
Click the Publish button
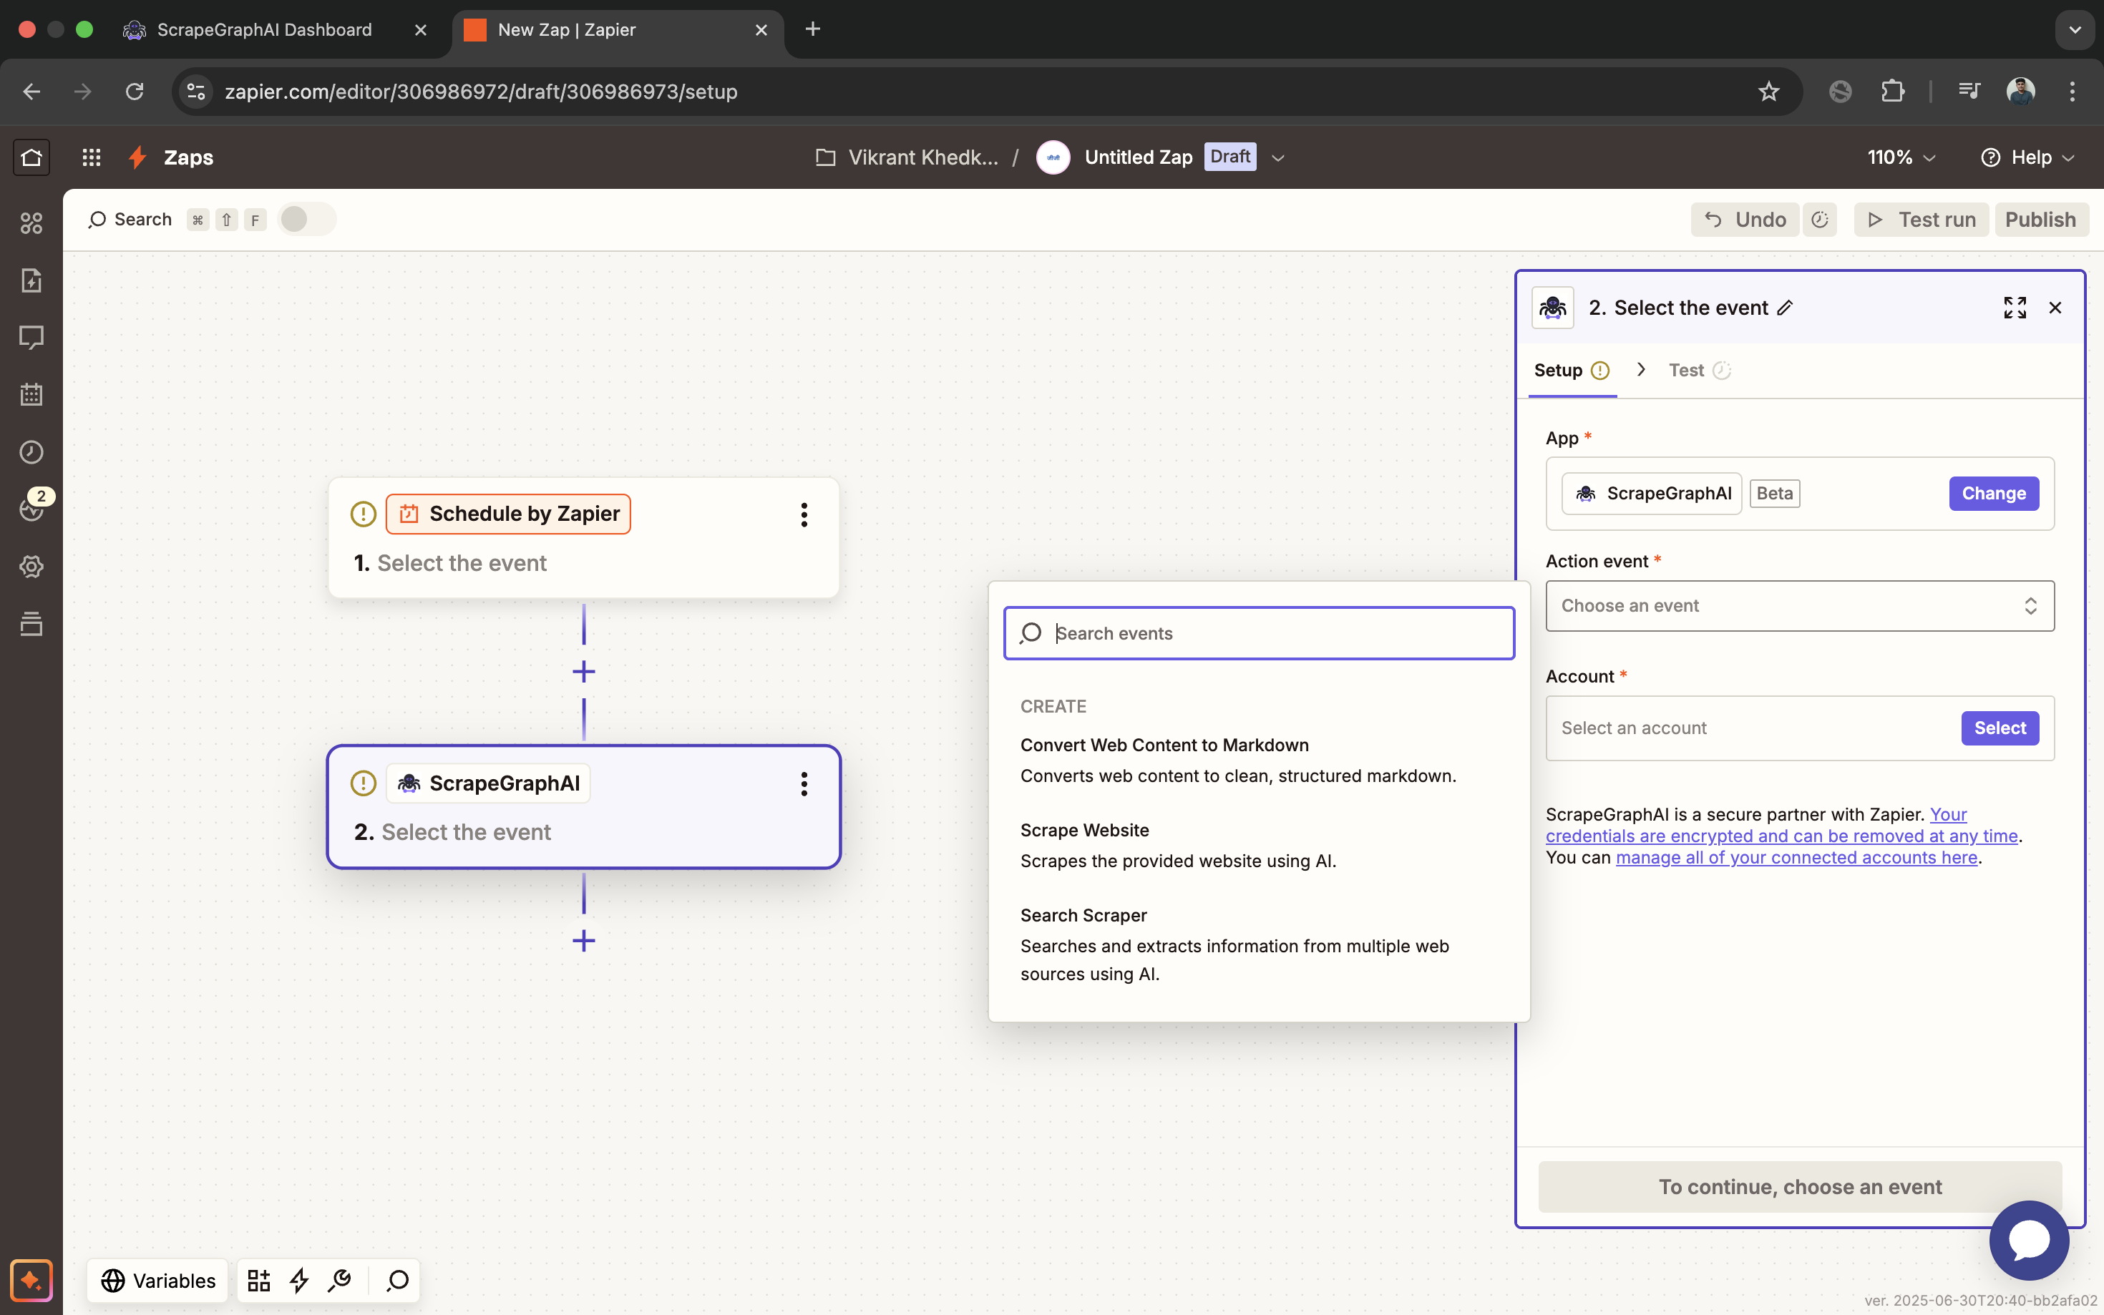click(2040, 220)
